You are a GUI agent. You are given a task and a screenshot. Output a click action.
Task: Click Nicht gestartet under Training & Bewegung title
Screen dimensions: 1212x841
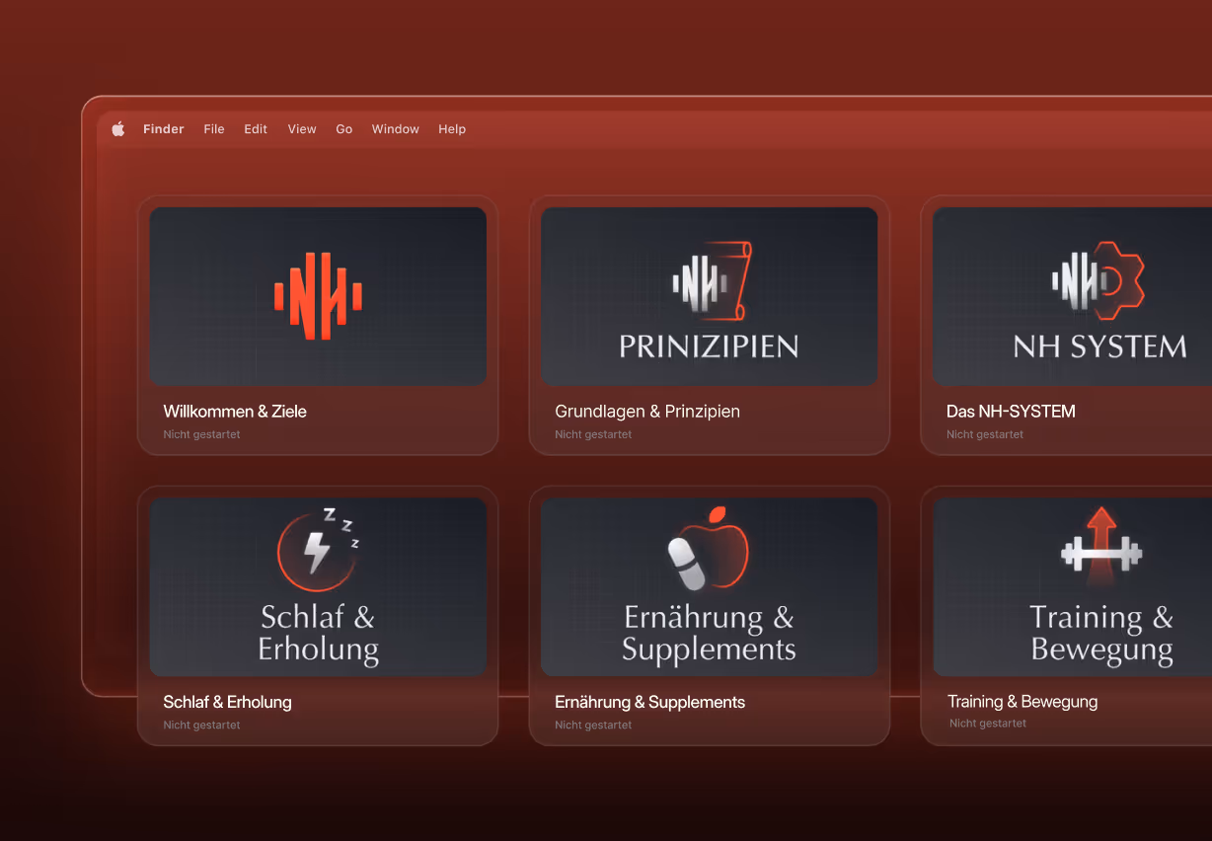point(988,724)
